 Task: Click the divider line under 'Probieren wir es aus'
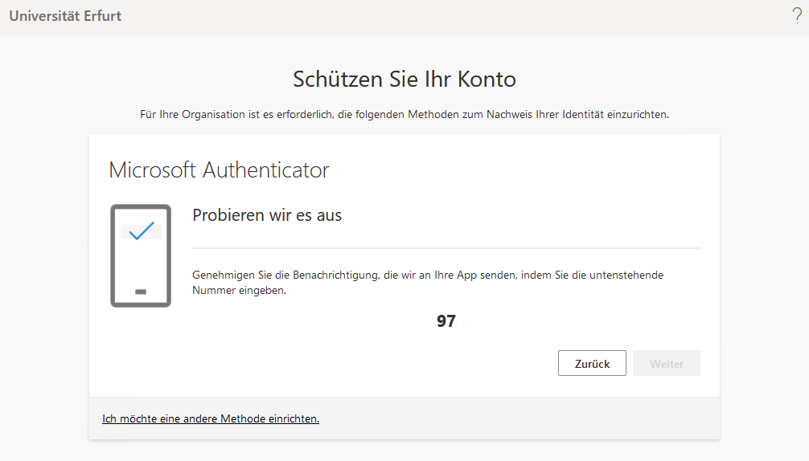click(x=446, y=248)
